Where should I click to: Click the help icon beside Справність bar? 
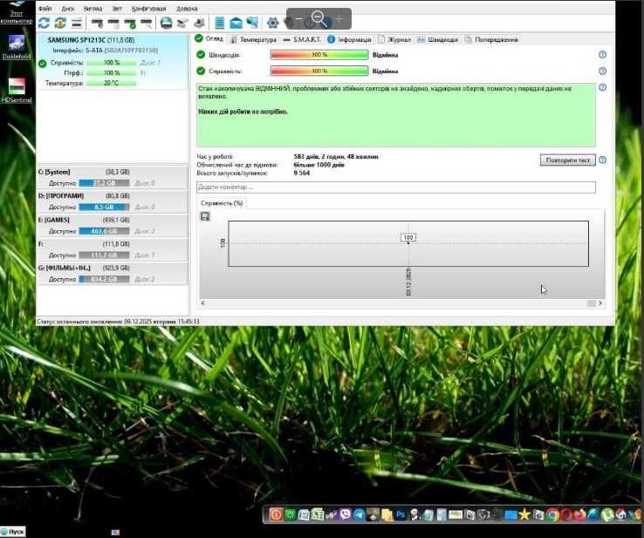pos(602,71)
